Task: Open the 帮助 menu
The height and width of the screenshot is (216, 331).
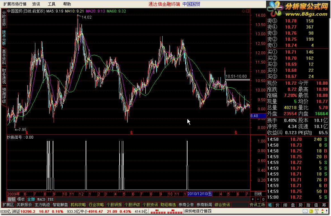Action: tap(67, 4)
